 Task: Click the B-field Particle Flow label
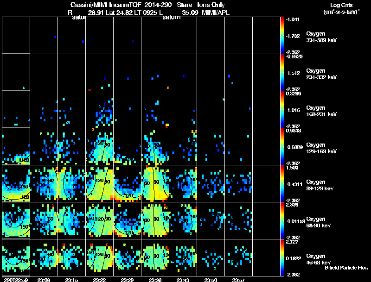coord(346,268)
